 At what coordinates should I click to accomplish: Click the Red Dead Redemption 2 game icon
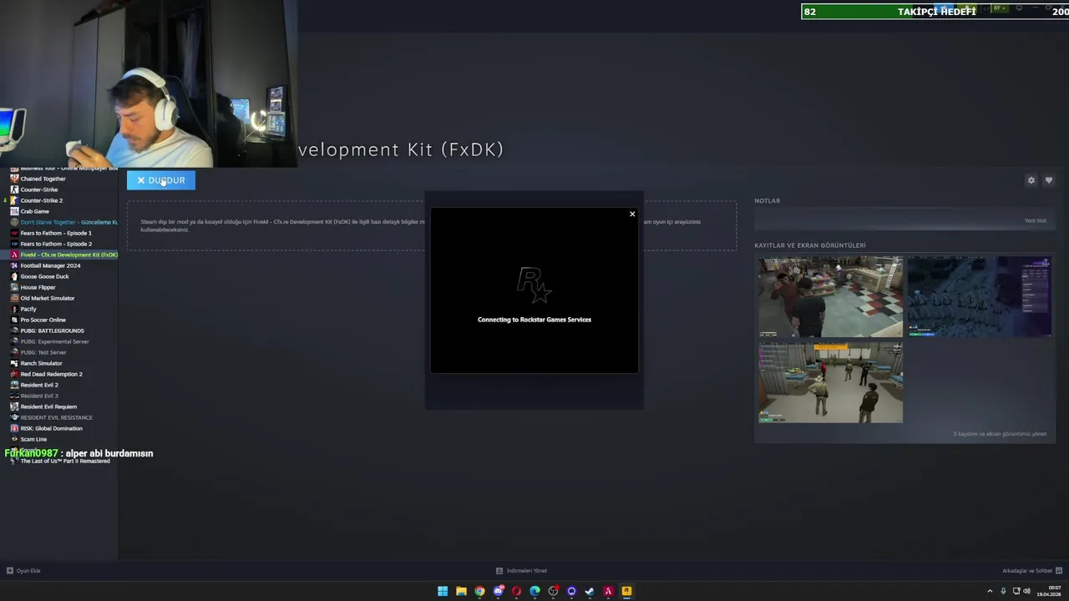tap(14, 374)
